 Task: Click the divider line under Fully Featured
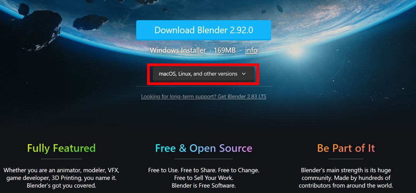61,159
